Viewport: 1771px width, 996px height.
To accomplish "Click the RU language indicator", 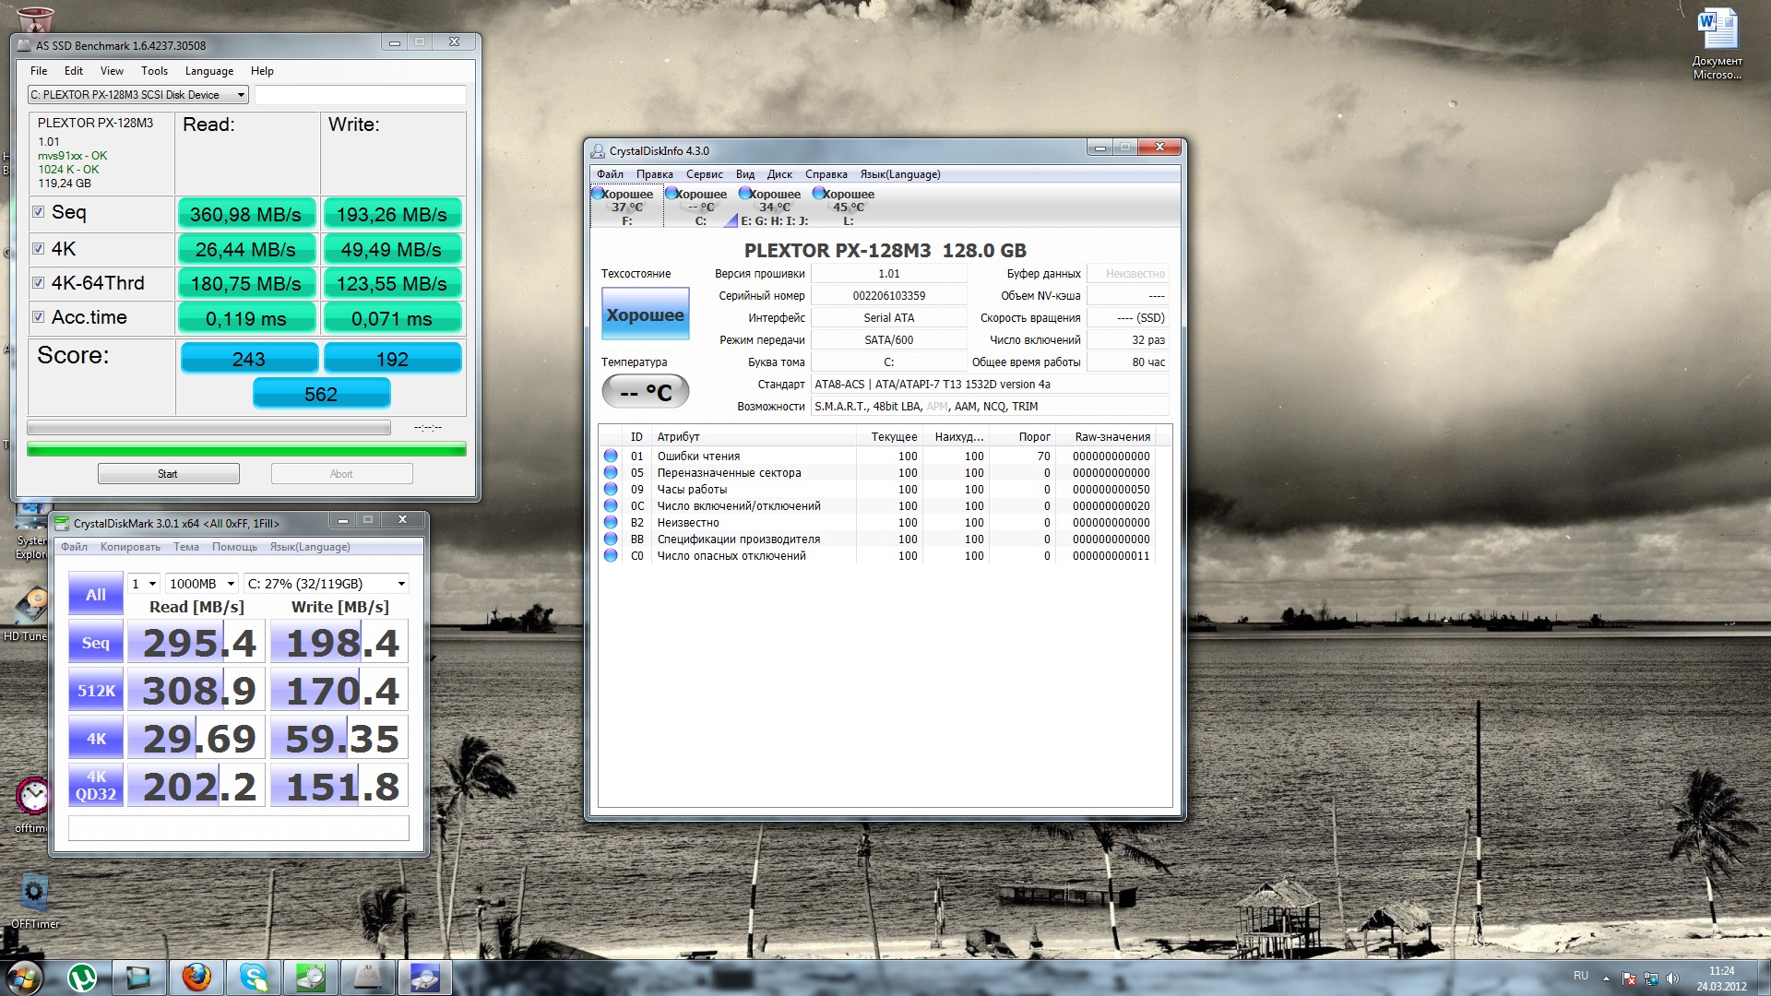I will coord(1581,976).
